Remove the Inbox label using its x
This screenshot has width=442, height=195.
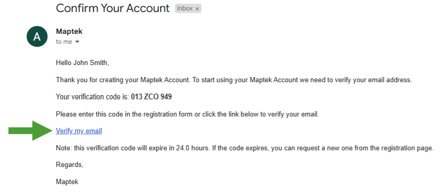(x=197, y=9)
